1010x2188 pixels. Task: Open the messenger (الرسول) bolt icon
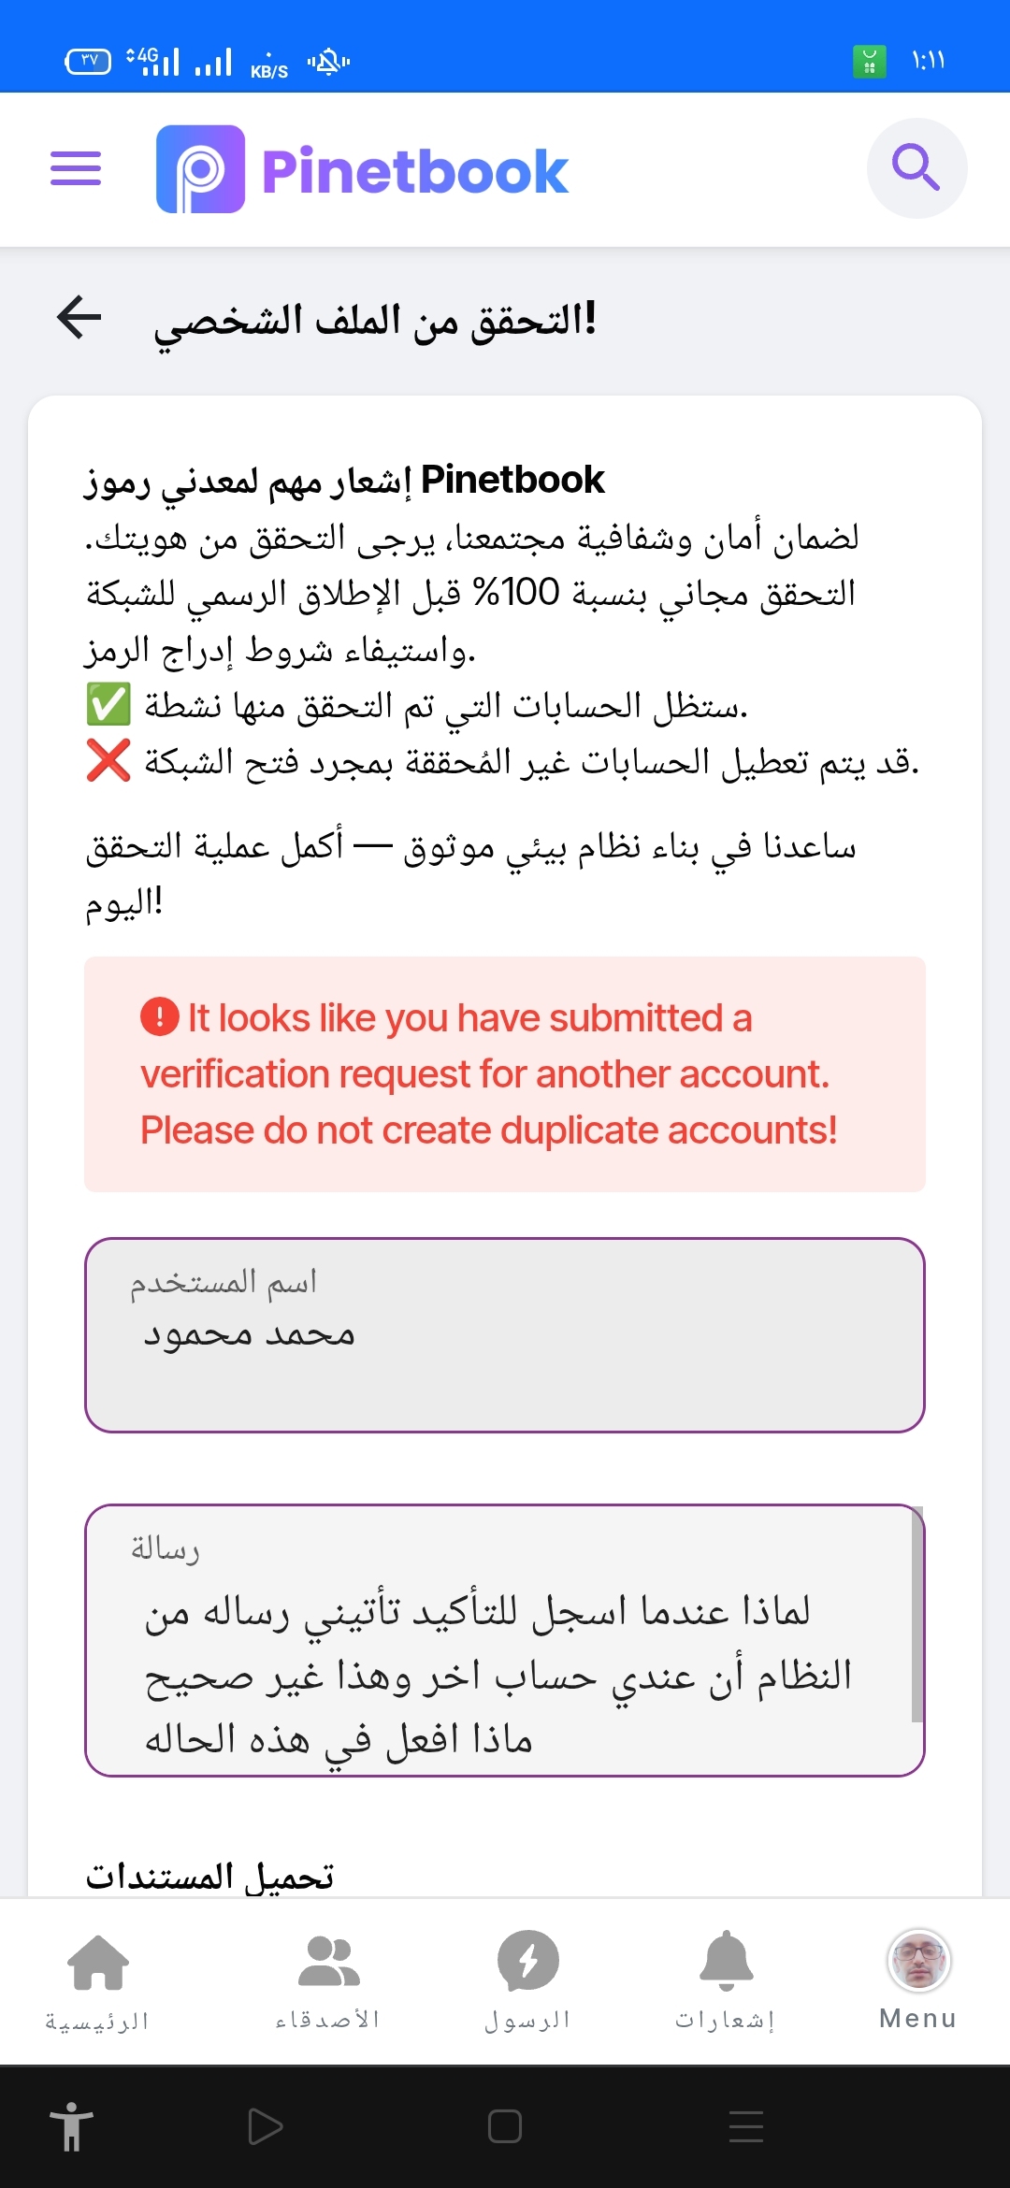528,1961
